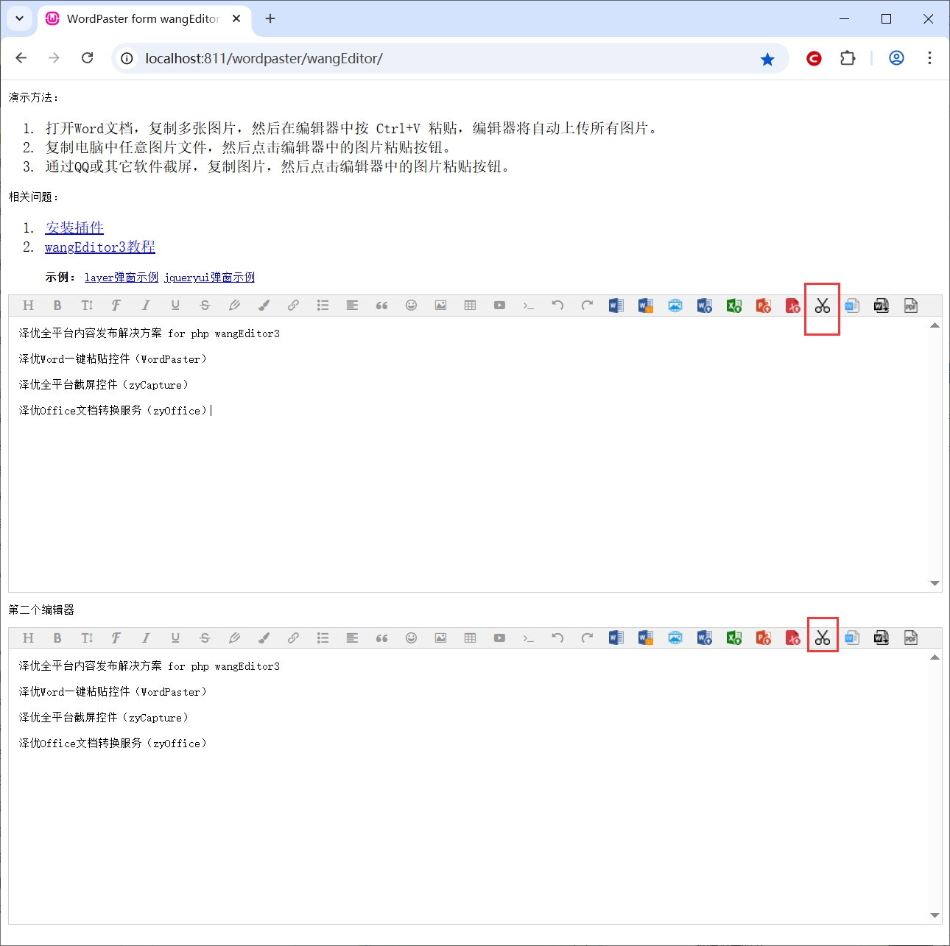The image size is (950, 946).
Task: Click the scissors screenshot icon in first editor
Action: point(822,306)
